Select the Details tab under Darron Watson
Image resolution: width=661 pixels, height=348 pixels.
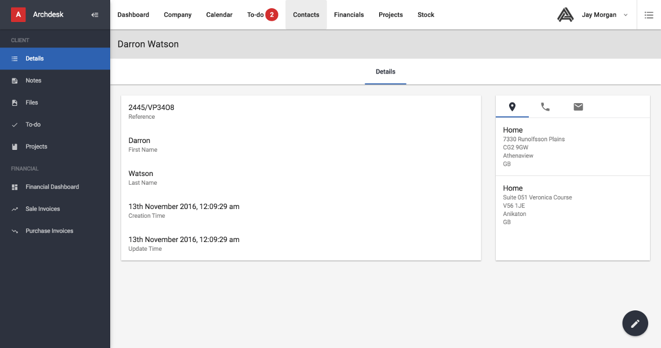[x=386, y=72]
